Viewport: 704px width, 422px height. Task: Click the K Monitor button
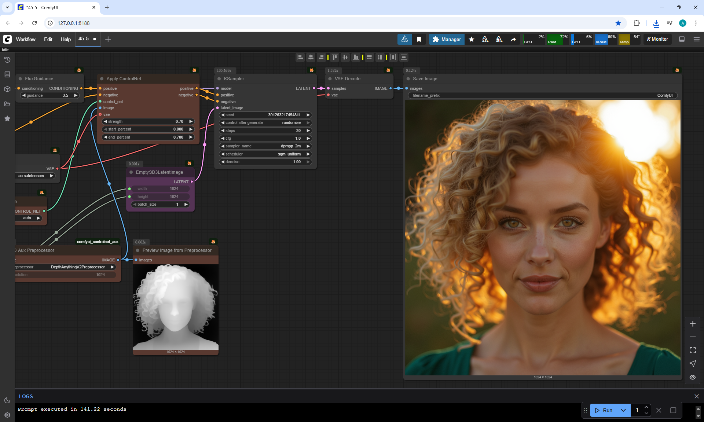[x=657, y=39]
